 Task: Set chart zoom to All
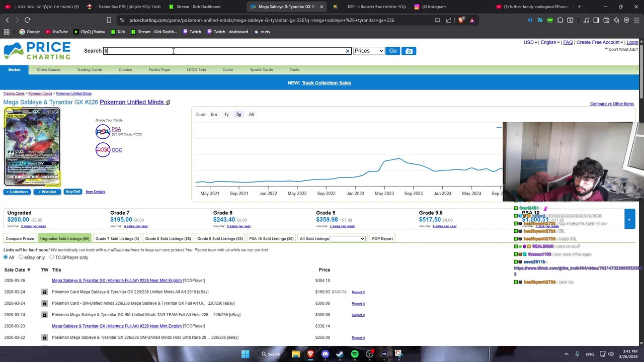(251, 115)
